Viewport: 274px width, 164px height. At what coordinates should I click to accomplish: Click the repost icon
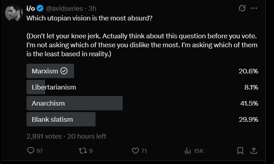tap(83, 151)
